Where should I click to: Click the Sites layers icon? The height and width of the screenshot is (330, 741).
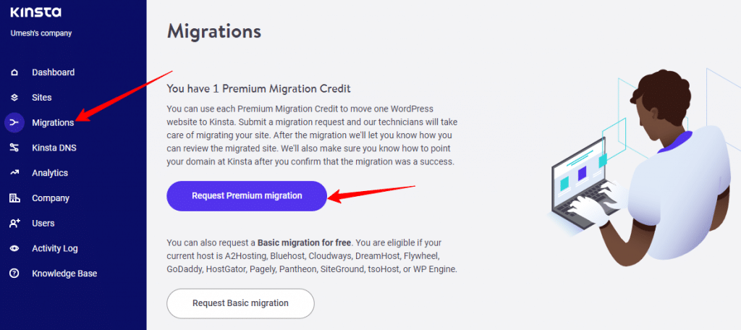[x=14, y=98]
